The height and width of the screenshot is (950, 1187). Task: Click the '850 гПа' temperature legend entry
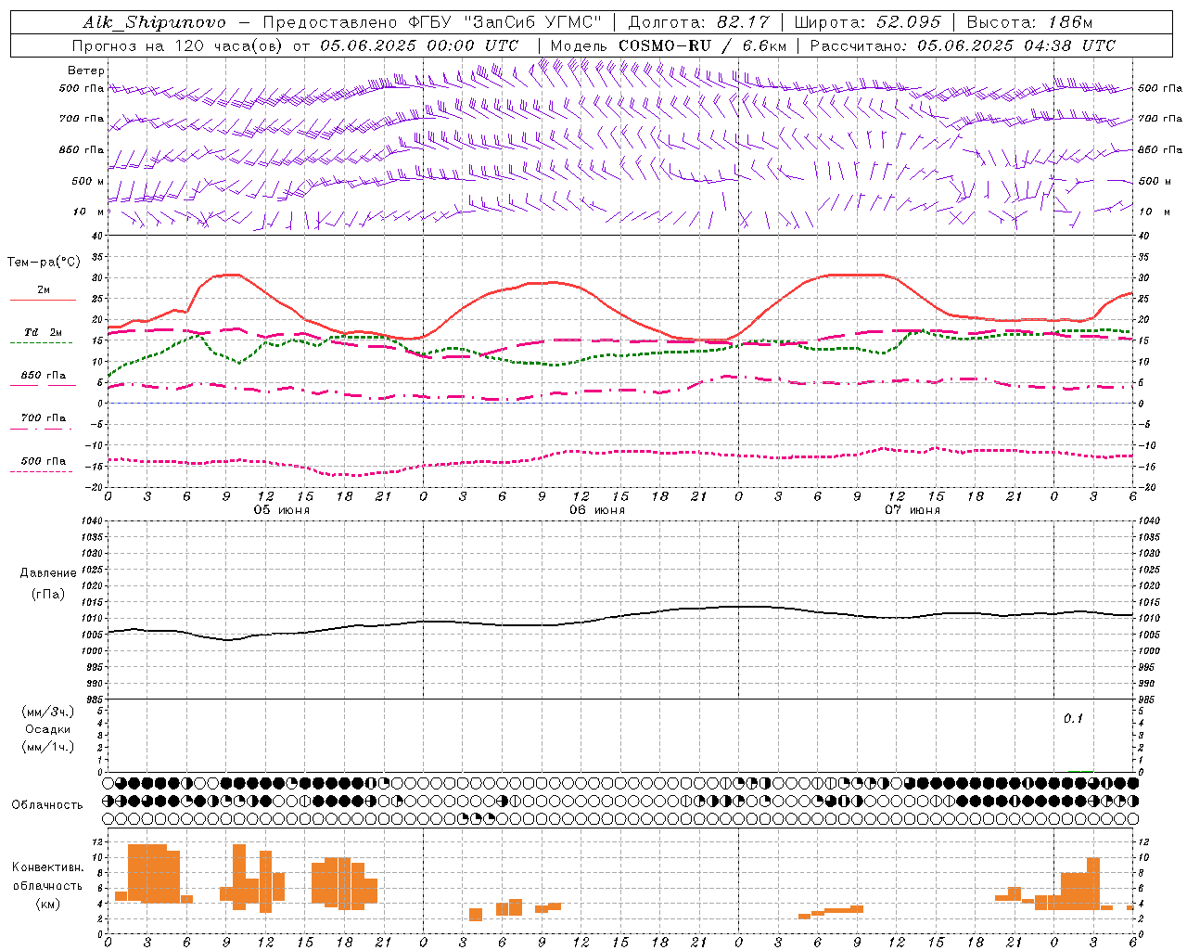click(x=44, y=376)
